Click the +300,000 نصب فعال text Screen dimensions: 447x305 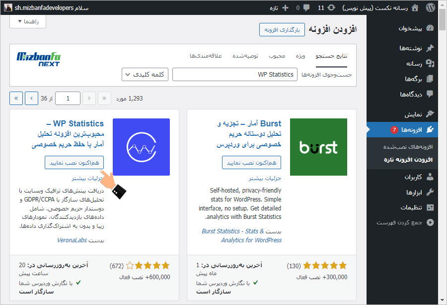tap(322, 277)
